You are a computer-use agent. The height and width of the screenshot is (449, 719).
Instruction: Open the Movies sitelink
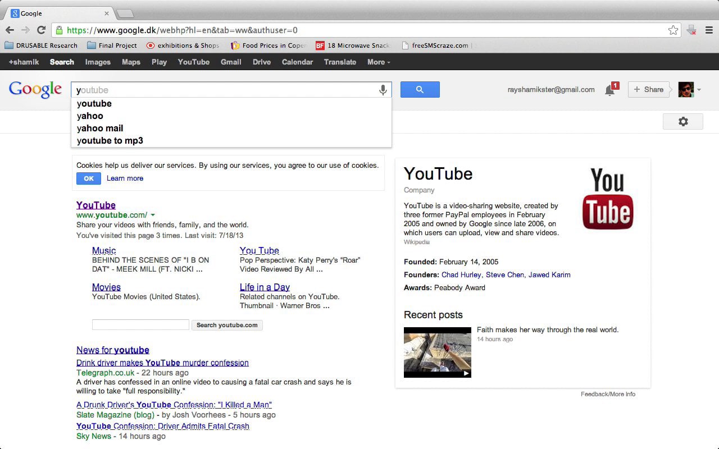pos(106,287)
